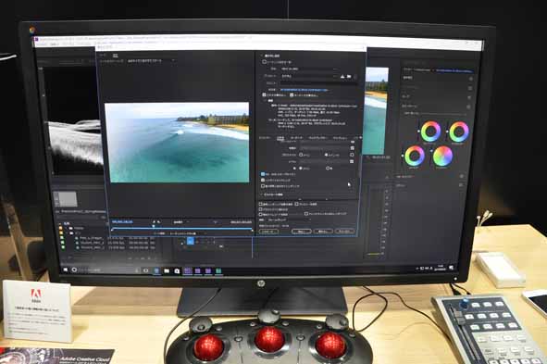Click the set out point icon under preview
The height and width of the screenshot is (364, 547).
(158, 222)
